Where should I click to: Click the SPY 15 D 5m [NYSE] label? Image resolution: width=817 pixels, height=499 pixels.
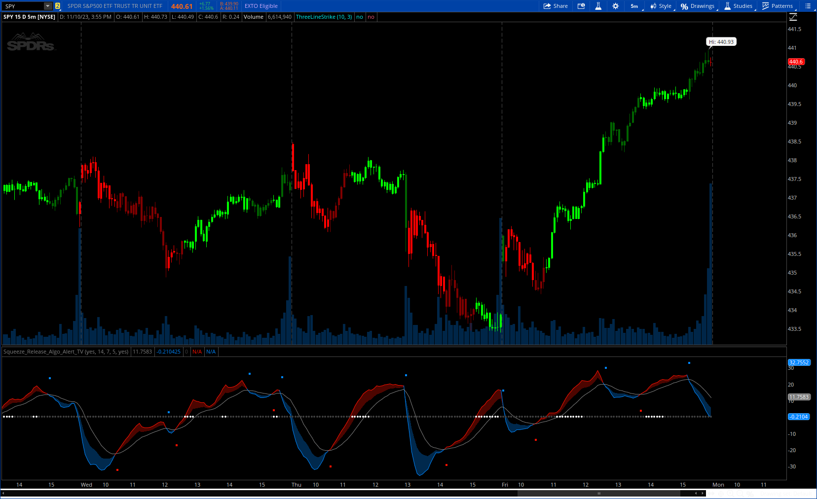pos(29,17)
